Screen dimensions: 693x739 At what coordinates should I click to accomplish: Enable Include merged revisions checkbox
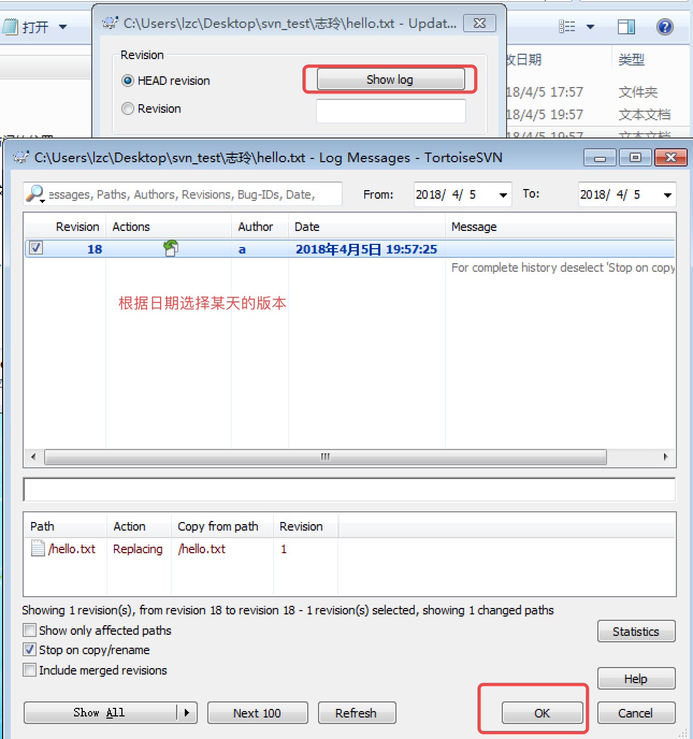[x=30, y=670]
